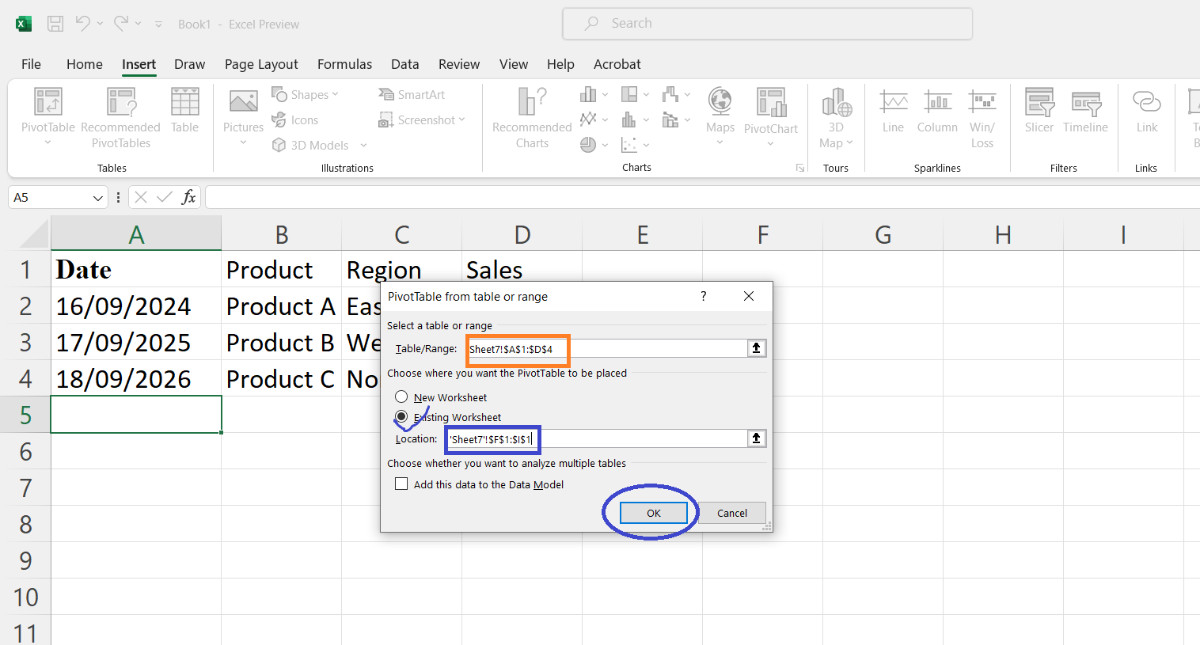Select the Product header cell B1
The width and height of the screenshot is (1200, 645).
281,269
